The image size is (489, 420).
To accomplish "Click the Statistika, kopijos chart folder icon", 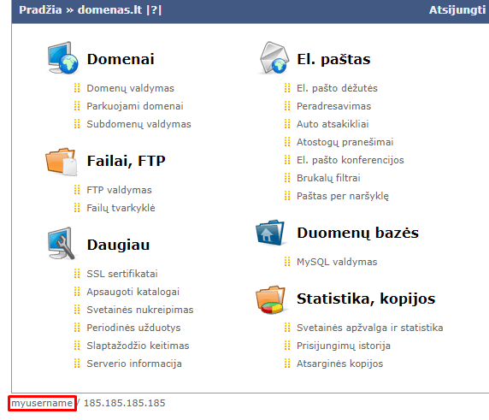I will tap(270, 299).
